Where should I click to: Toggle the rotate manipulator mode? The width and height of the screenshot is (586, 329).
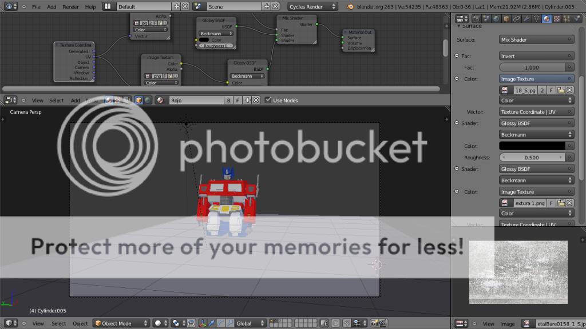click(220, 323)
